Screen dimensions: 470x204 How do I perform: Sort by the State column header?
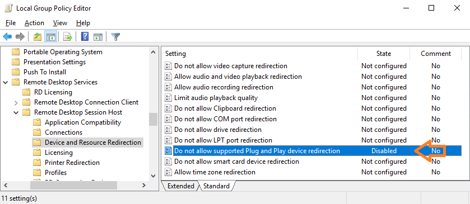(x=384, y=54)
